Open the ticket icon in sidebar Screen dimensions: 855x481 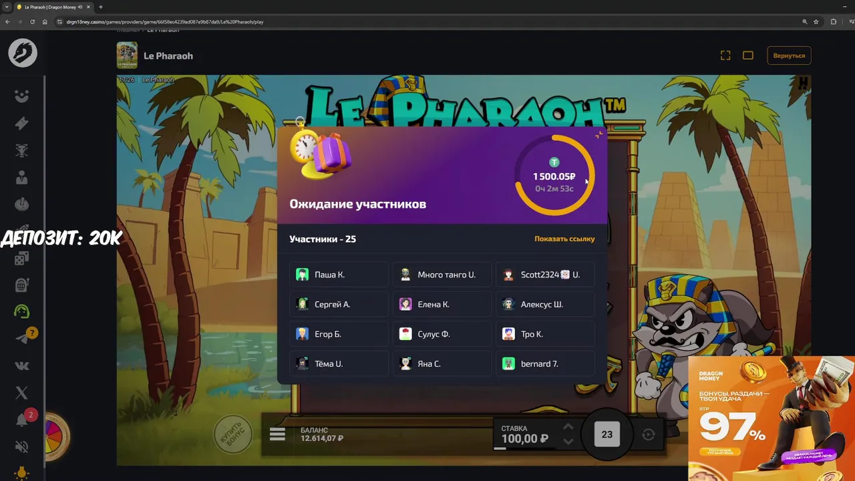click(x=22, y=123)
